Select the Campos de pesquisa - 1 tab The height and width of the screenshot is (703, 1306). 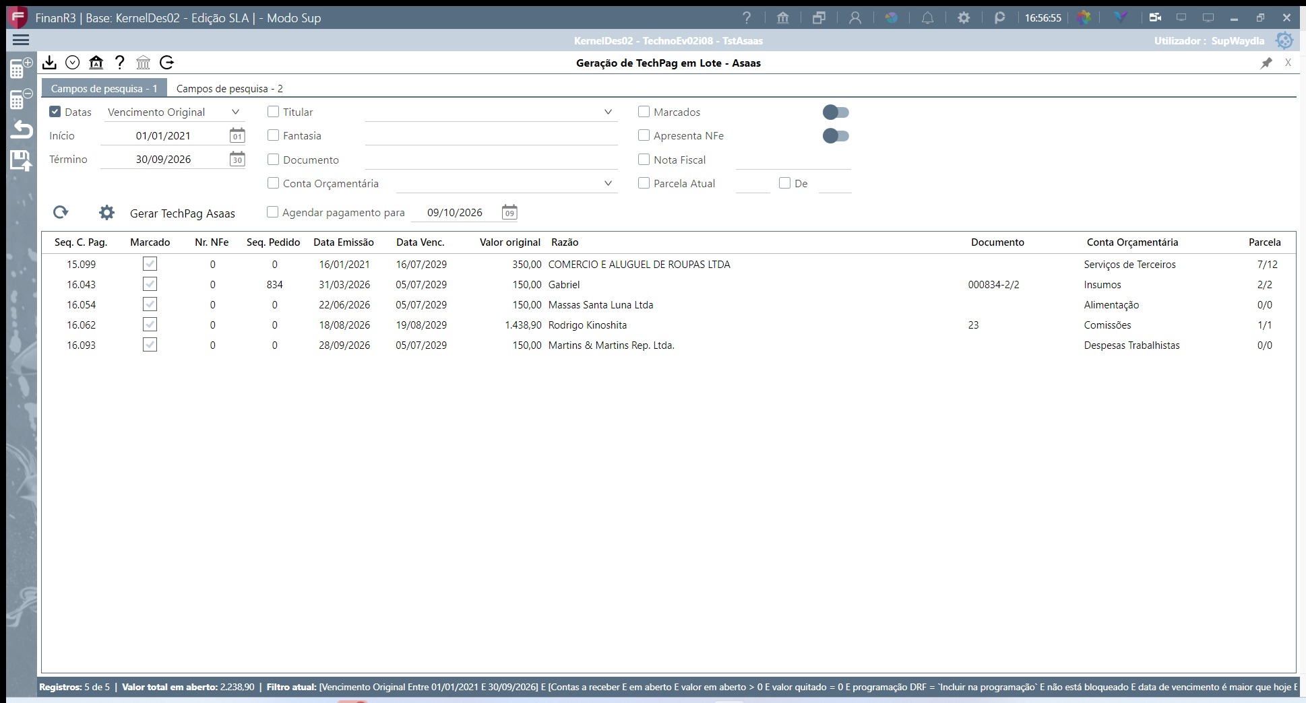point(104,88)
